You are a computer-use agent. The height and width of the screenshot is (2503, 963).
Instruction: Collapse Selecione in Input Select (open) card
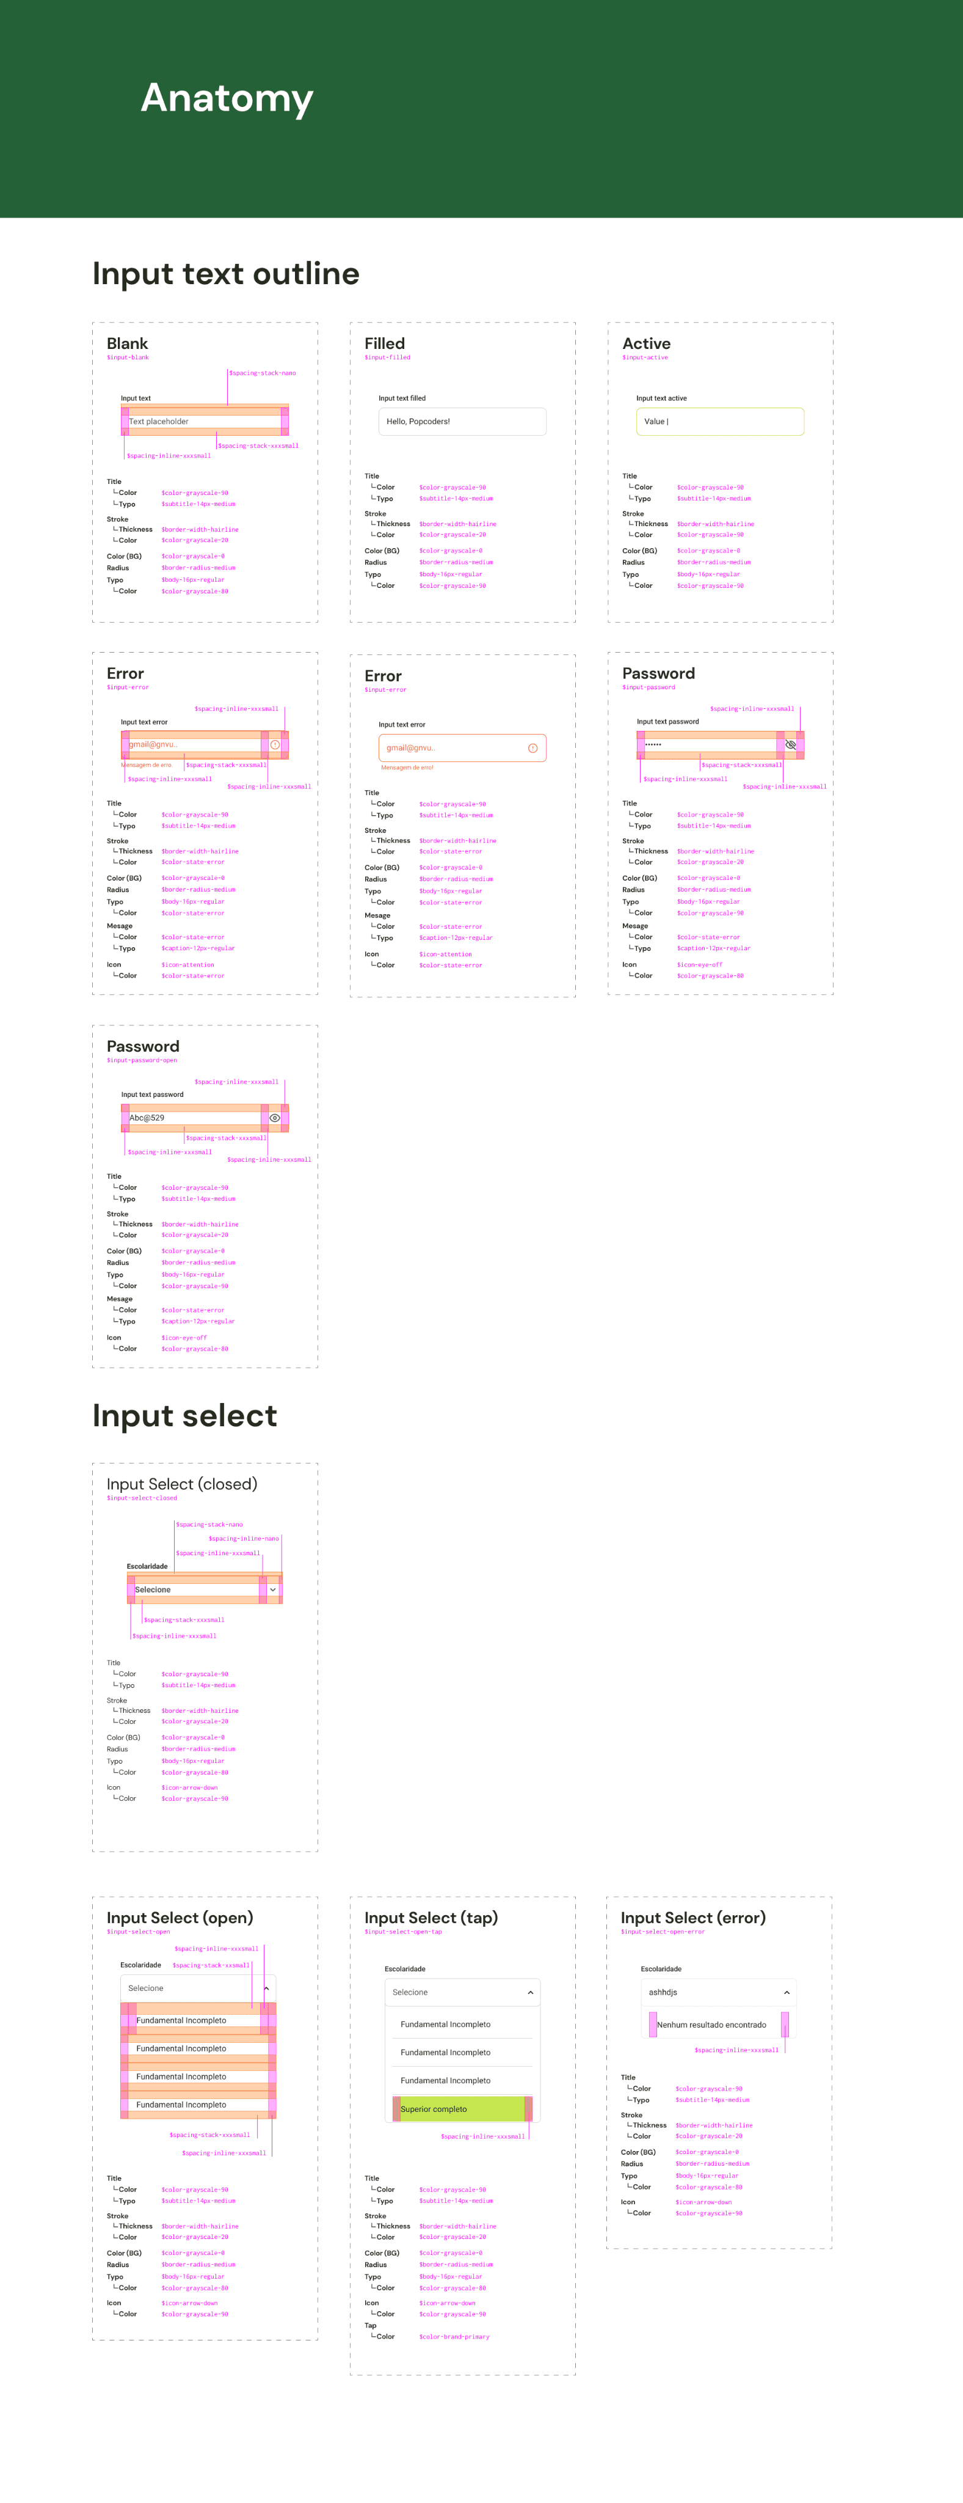pos(266,1988)
